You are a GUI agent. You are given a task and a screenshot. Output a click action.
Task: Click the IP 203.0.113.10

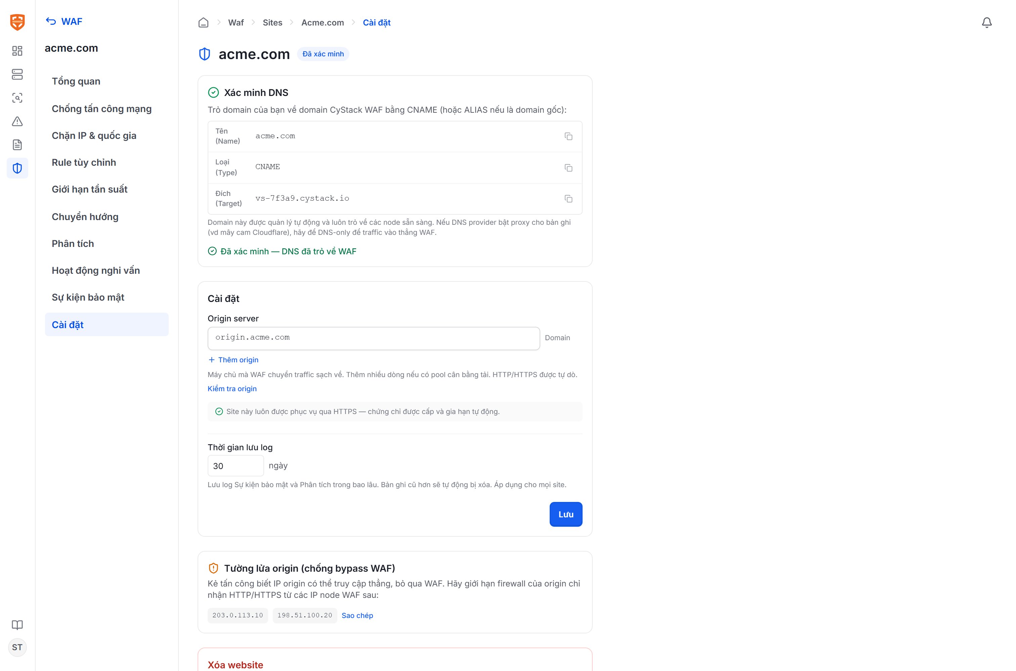click(x=238, y=615)
